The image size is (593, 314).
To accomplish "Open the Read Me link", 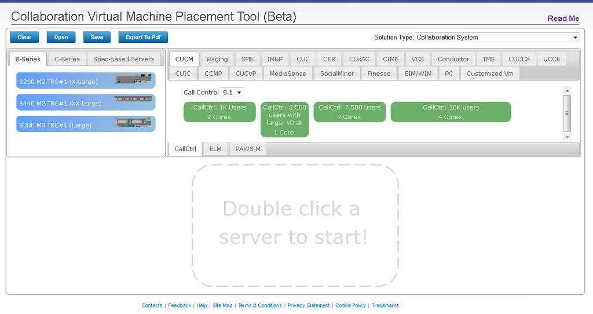I will (x=563, y=18).
